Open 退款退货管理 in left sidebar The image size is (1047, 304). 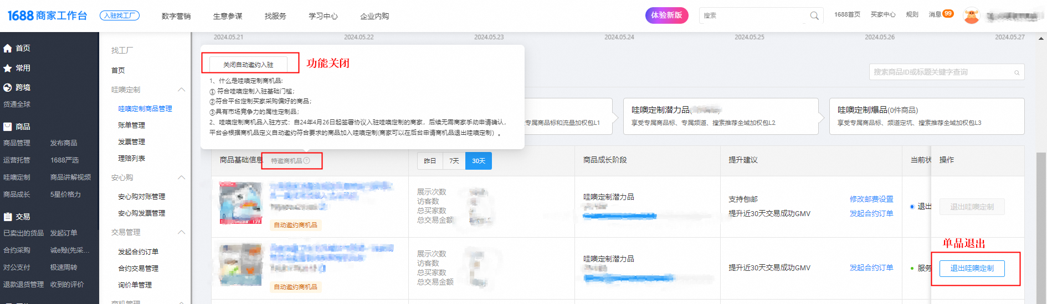(x=23, y=285)
